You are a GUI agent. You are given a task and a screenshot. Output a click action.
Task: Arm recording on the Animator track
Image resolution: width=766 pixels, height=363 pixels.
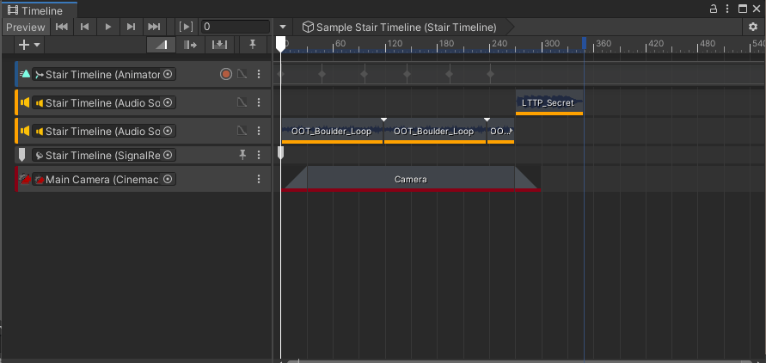click(226, 75)
